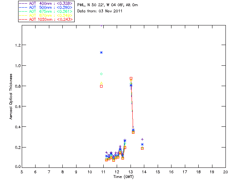Click the 0.0 y-axis tick label

pyautogui.click(x=18, y=167)
